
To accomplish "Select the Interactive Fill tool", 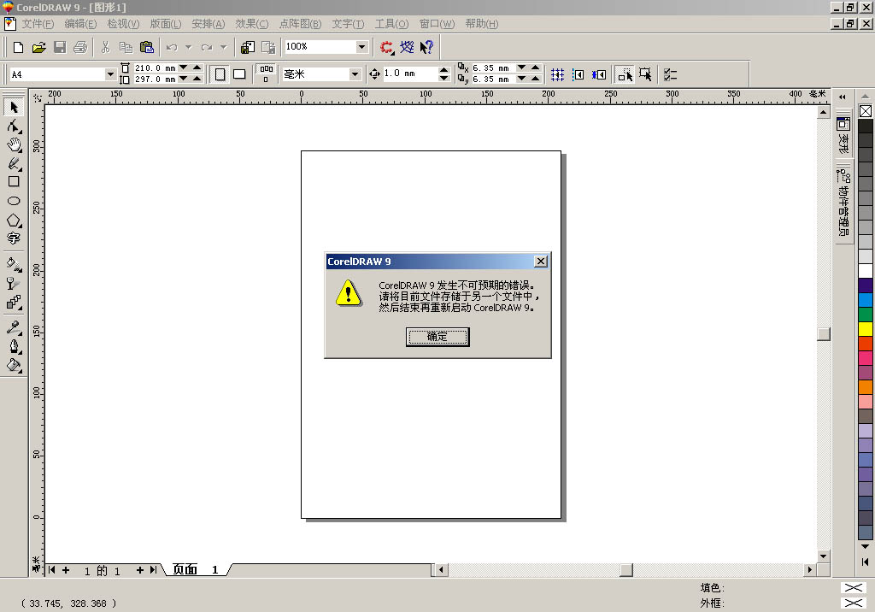I will [14, 264].
